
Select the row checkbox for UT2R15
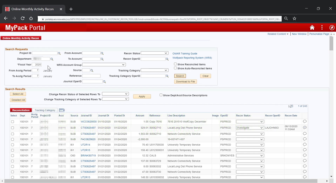pyautogui.click(x=12, y=150)
